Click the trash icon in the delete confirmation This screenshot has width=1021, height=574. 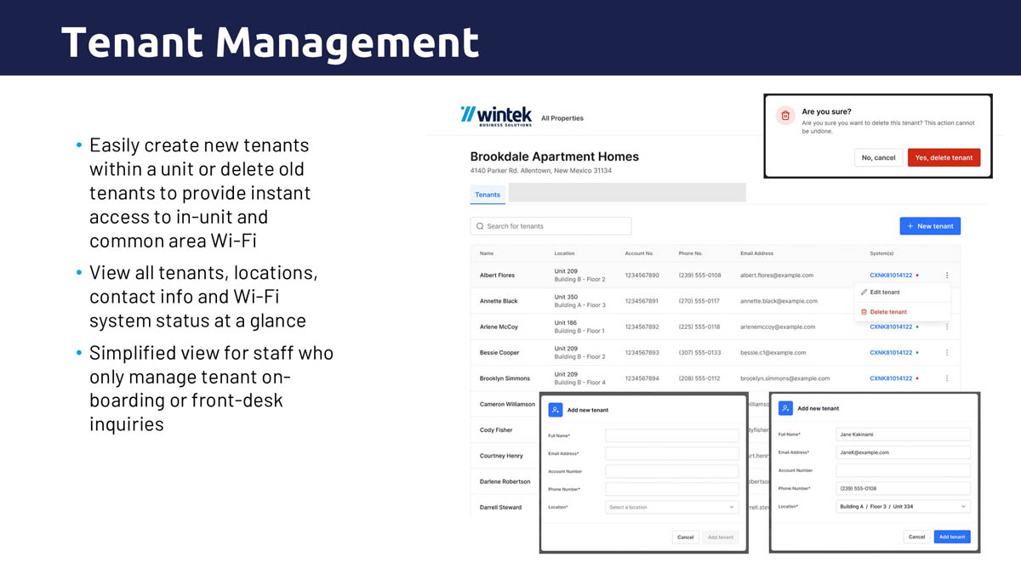(x=785, y=116)
